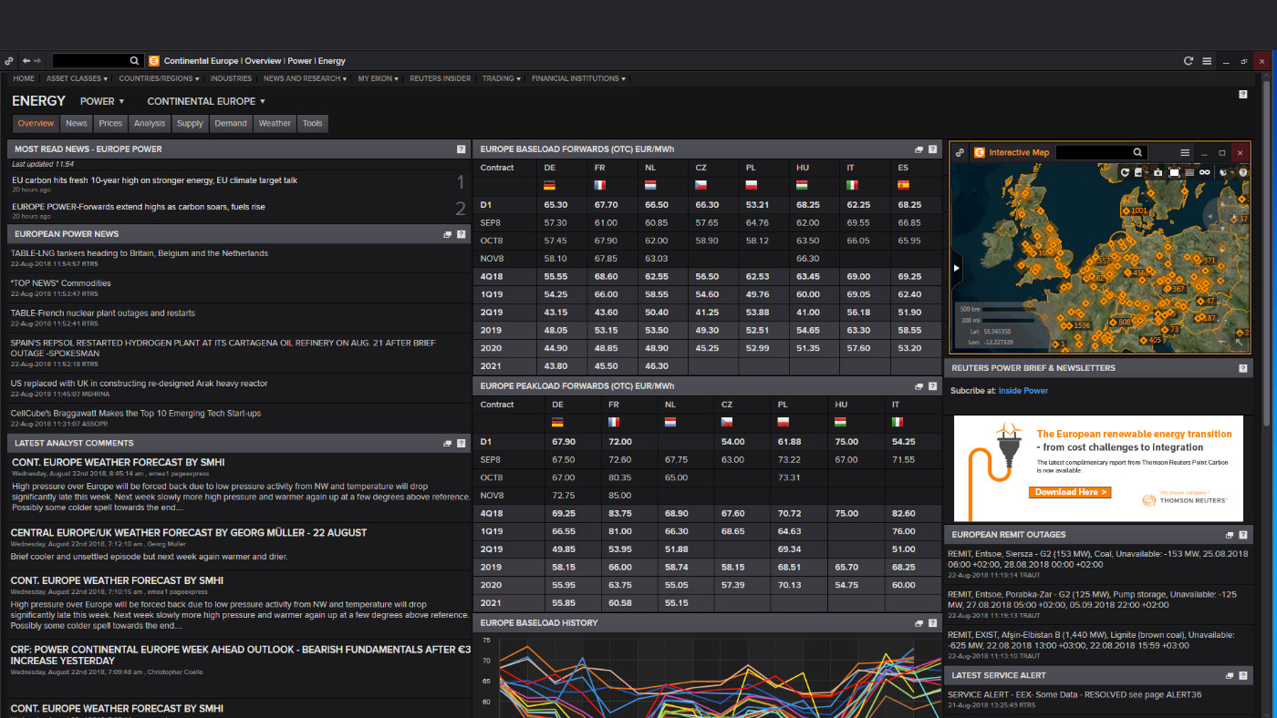Image resolution: width=1277 pixels, height=718 pixels.
Task: Click DE D1 baseload value 65.30
Action: pyautogui.click(x=555, y=205)
